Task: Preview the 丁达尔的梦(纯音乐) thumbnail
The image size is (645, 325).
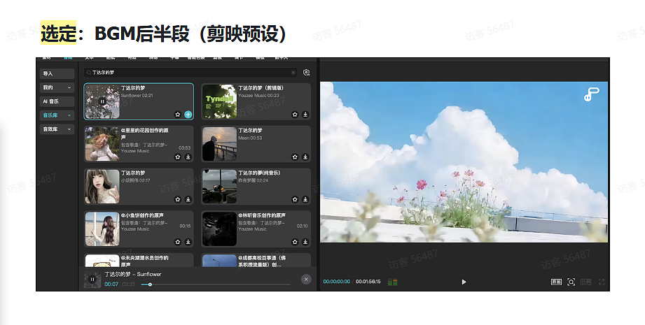Action: [220, 187]
